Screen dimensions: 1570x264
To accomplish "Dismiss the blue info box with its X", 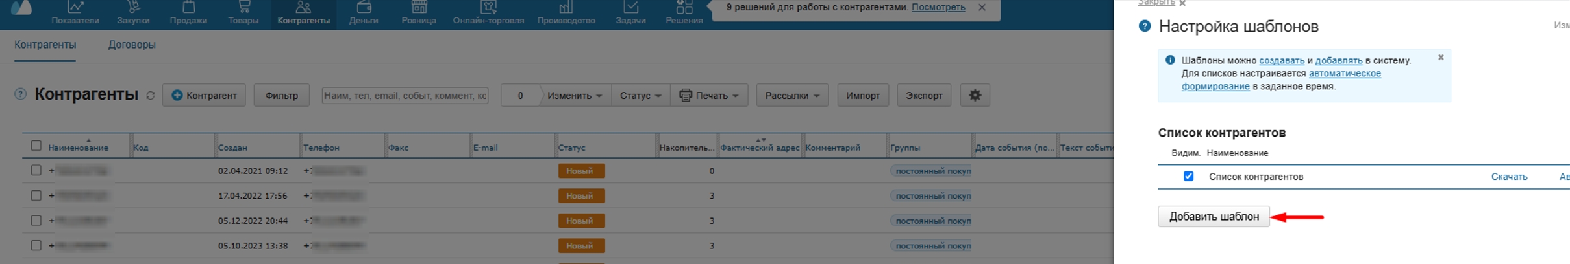I will (x=1441, y=58).
